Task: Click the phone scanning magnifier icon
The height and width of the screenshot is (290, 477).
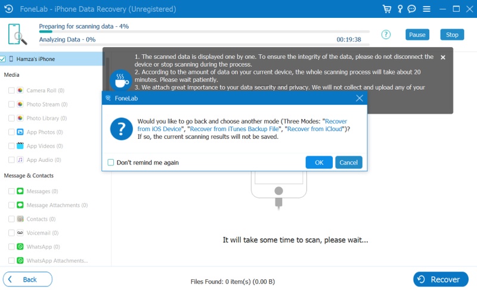Action: 17,35
